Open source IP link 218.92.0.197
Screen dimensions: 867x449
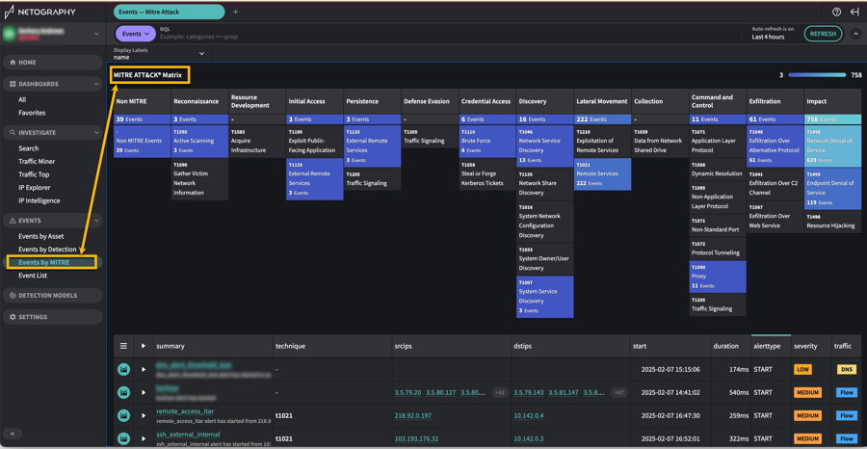(412, 415)
